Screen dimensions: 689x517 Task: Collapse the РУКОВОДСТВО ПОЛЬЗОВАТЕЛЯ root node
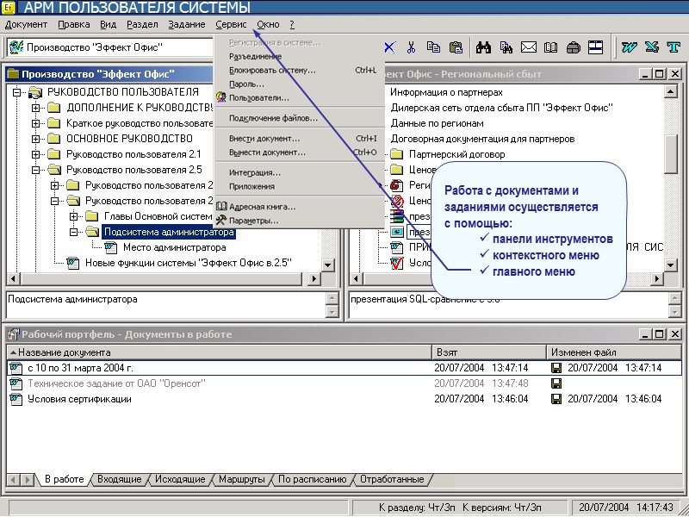(x=16, y=92)
